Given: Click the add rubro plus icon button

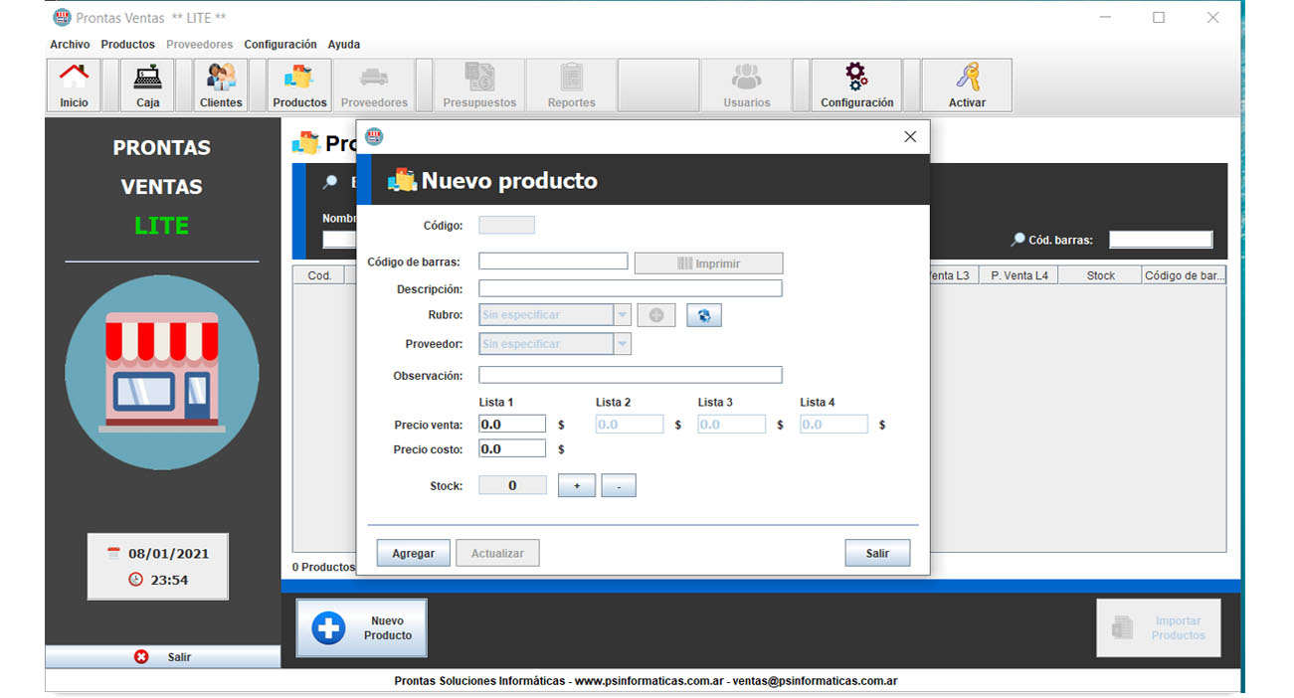Looking at the screenshot, I should (656, 315).
